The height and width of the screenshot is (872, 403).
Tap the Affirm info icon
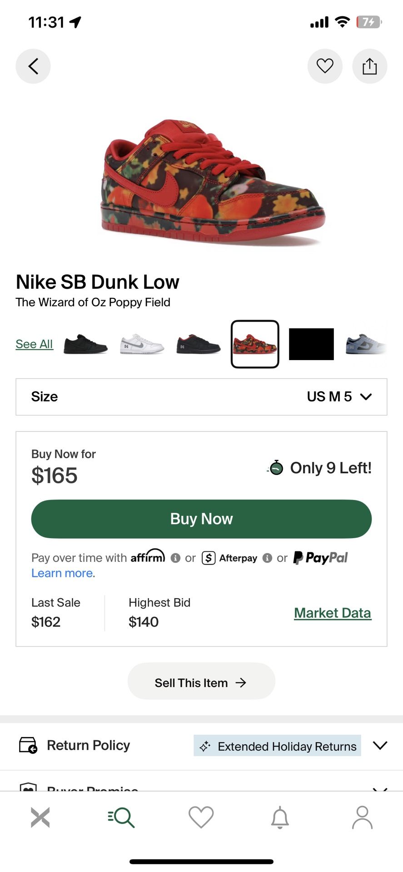176,558
